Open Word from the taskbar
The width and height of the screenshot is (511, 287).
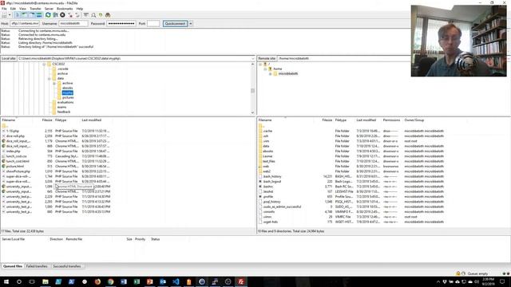(x=124, y=281)
